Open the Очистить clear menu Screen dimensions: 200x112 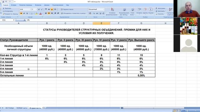pos(160,14)
